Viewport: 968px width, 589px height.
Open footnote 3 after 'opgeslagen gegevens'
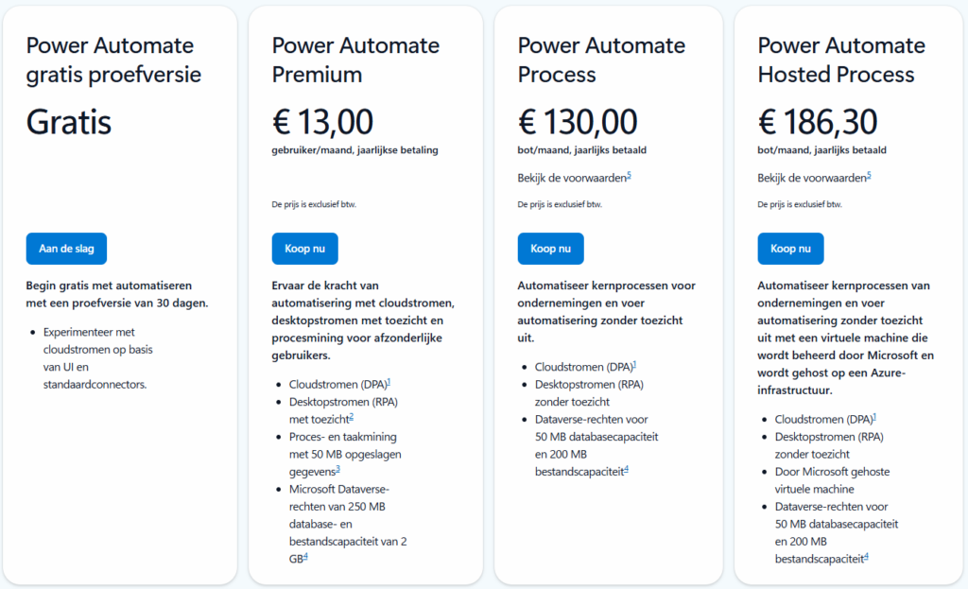pos(337,468)
